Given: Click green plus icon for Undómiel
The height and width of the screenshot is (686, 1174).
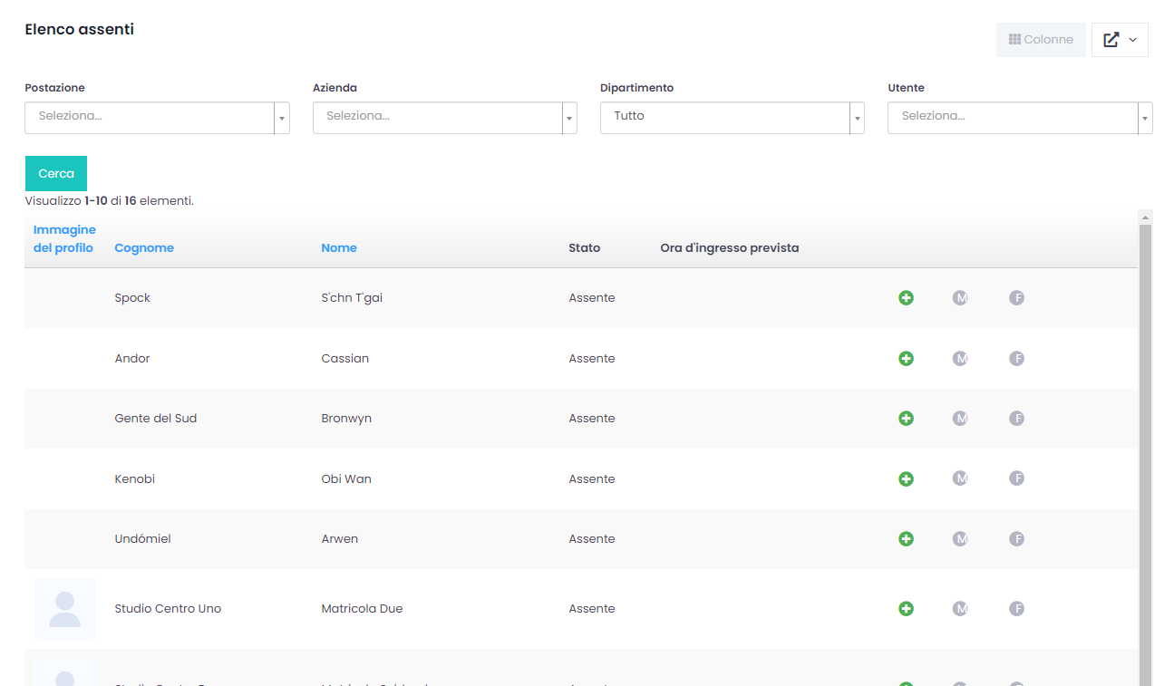Looking at the screenshot, I should 906,539.
